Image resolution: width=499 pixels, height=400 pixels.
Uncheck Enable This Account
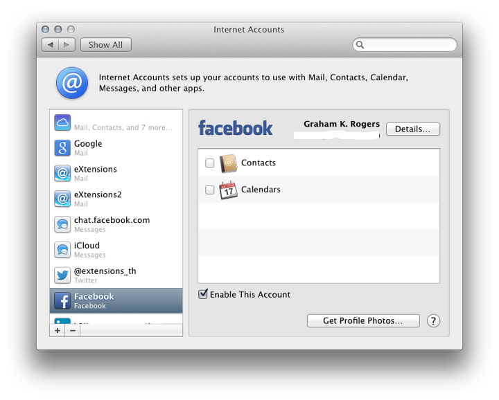(203, 294)
